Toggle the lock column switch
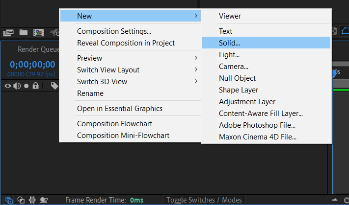This screenshot has height=205, width=349. tap(35, 86)
